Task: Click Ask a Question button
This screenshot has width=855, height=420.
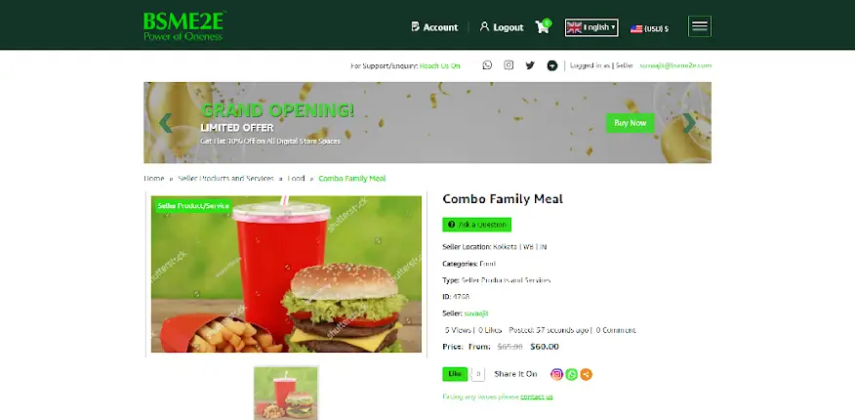Action: (x=476, y=225)
